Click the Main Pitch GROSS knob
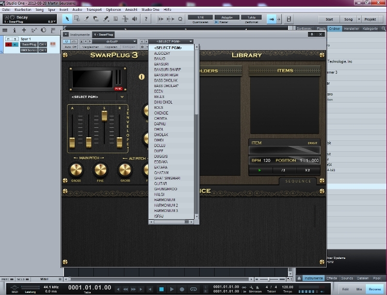Viewport: 387px width, 295px height. 76,170
